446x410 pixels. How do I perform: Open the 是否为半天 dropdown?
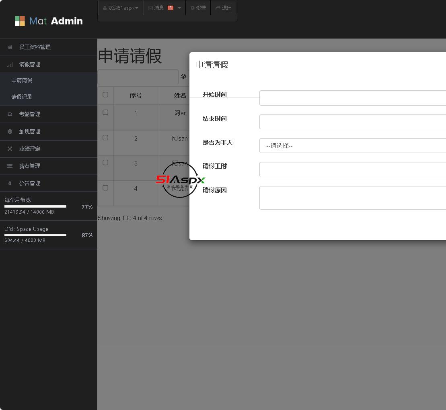point(352,146)
